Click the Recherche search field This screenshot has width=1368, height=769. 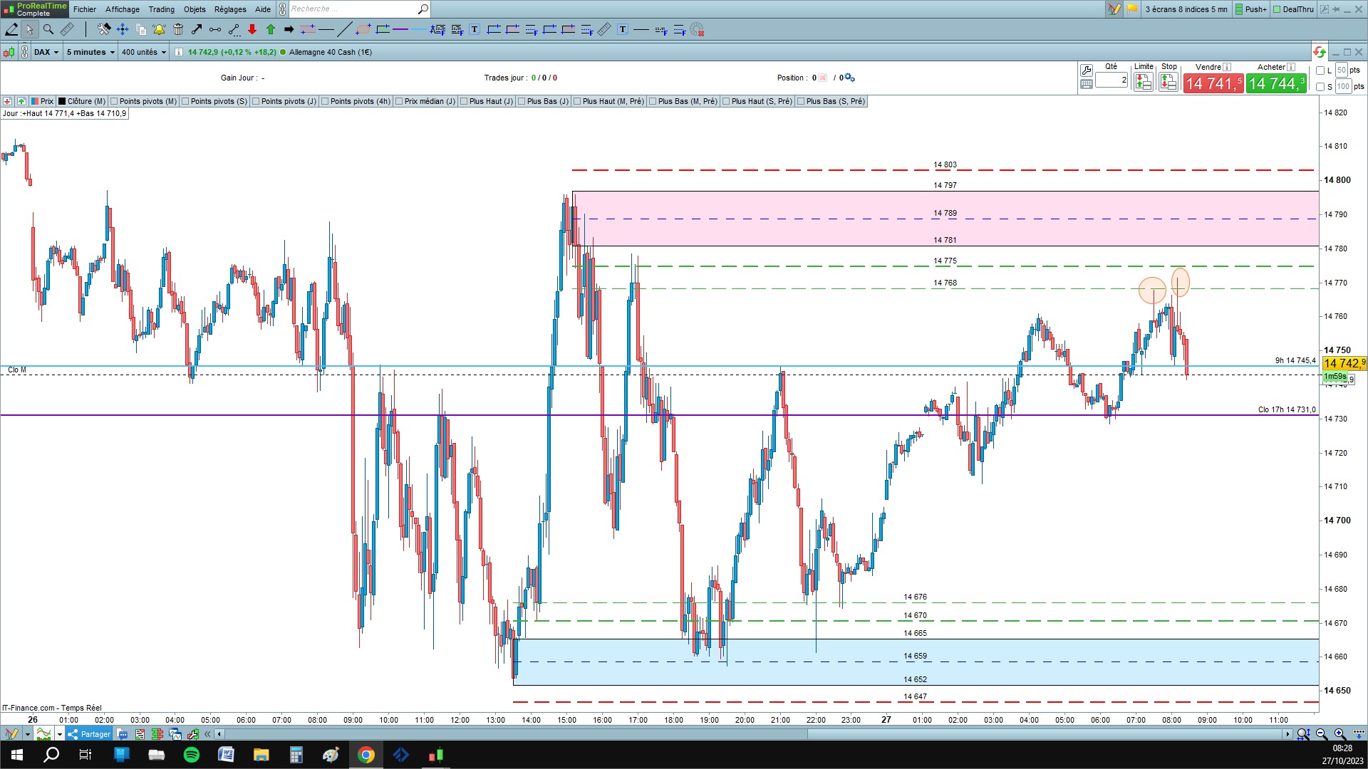353,9
